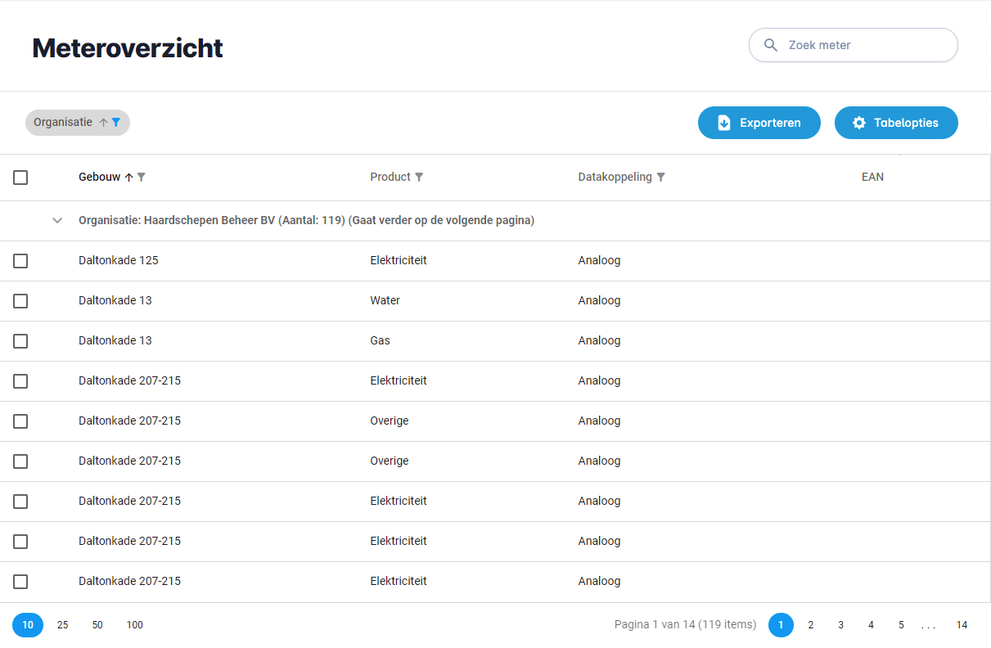Click the gear icon in Tabelopties button
Screen dimensions: 991x648
tap(858, 122)
